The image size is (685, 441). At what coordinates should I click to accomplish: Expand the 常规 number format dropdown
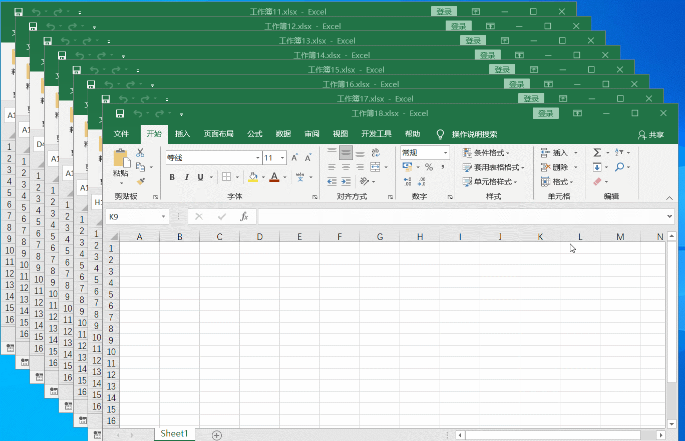point(445,153)
